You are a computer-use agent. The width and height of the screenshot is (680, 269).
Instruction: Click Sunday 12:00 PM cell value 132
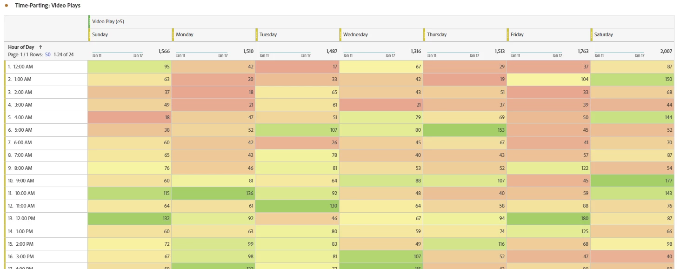coord(130,218)
